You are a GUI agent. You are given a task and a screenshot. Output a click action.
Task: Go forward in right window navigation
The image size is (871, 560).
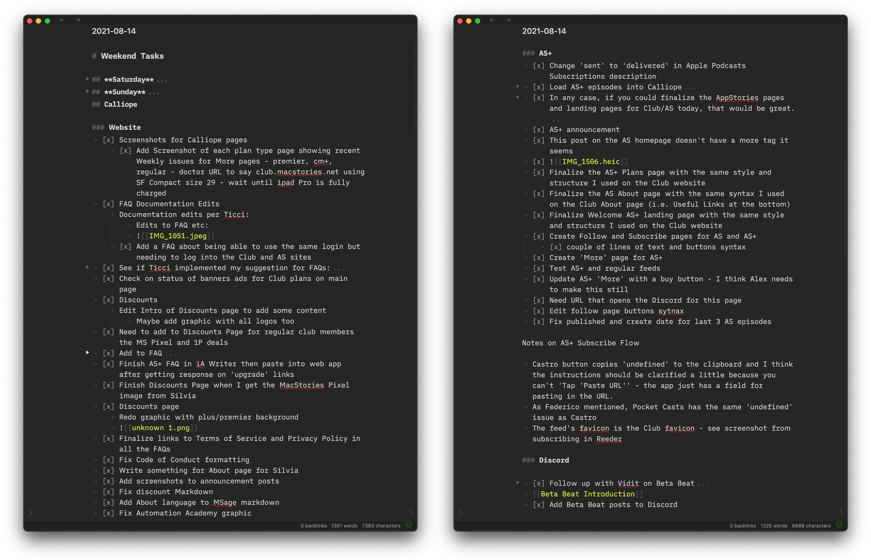point(508,20)
